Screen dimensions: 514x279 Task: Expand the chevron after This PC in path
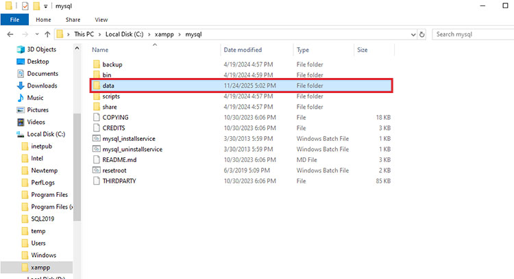(x=99, y=34)
